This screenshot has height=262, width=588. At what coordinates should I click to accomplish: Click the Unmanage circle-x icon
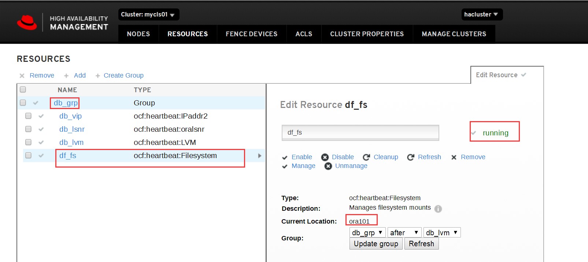(328, 166)
